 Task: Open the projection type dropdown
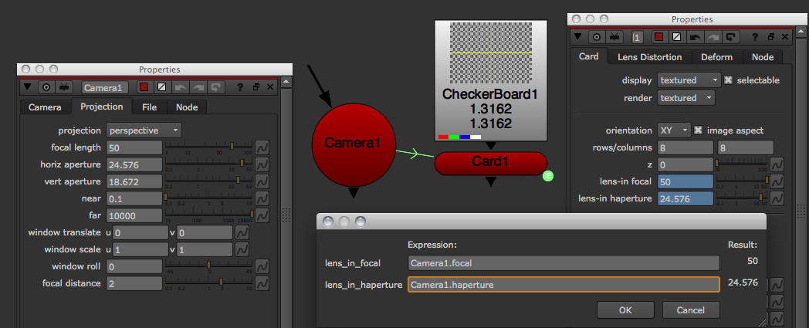144,130
